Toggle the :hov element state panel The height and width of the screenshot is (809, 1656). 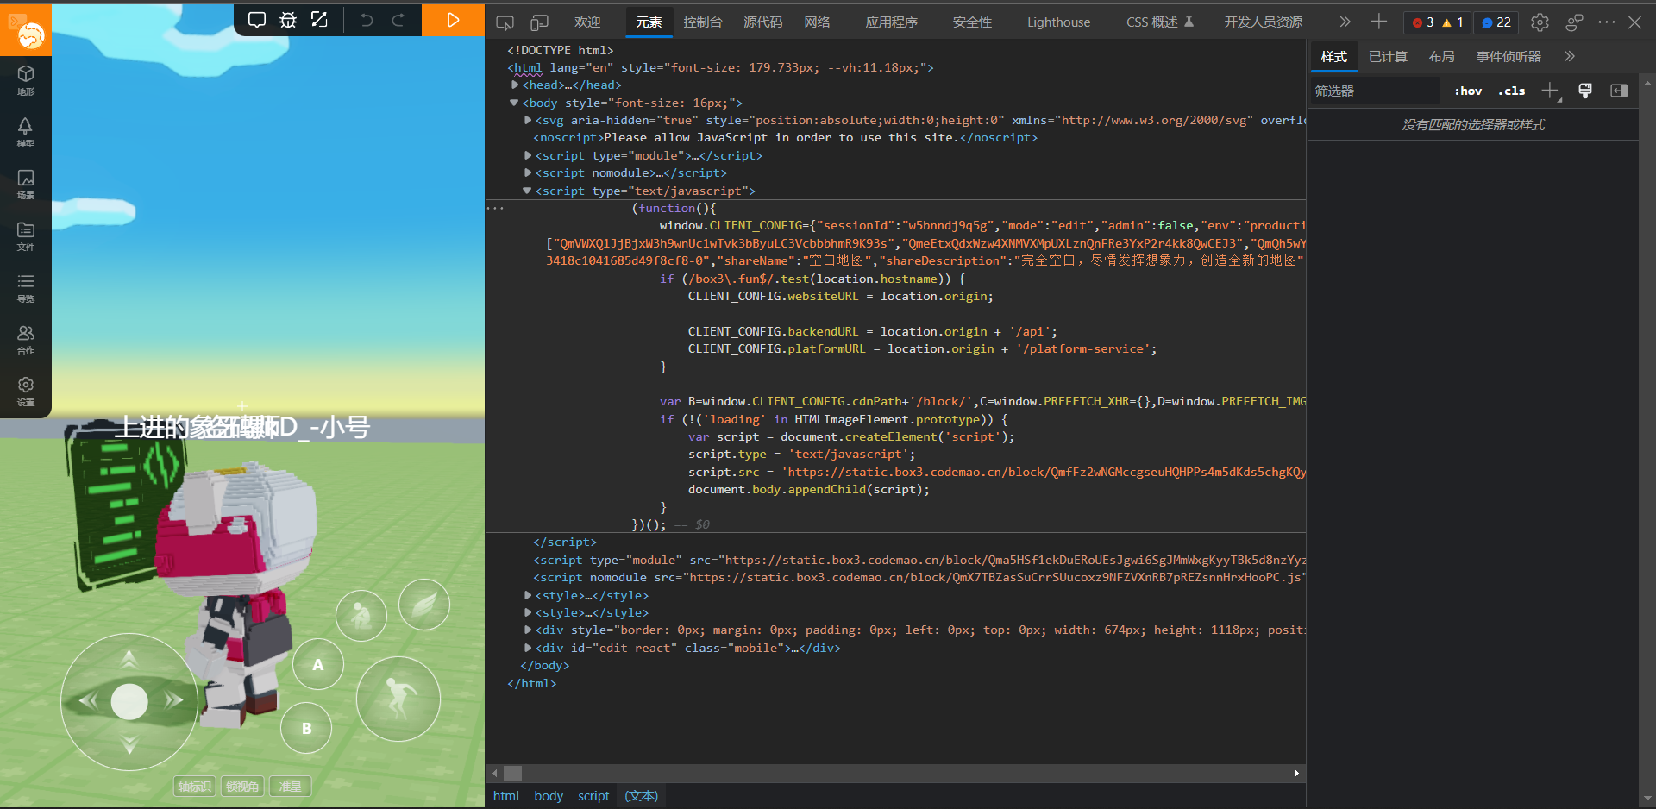[1468, 91]
